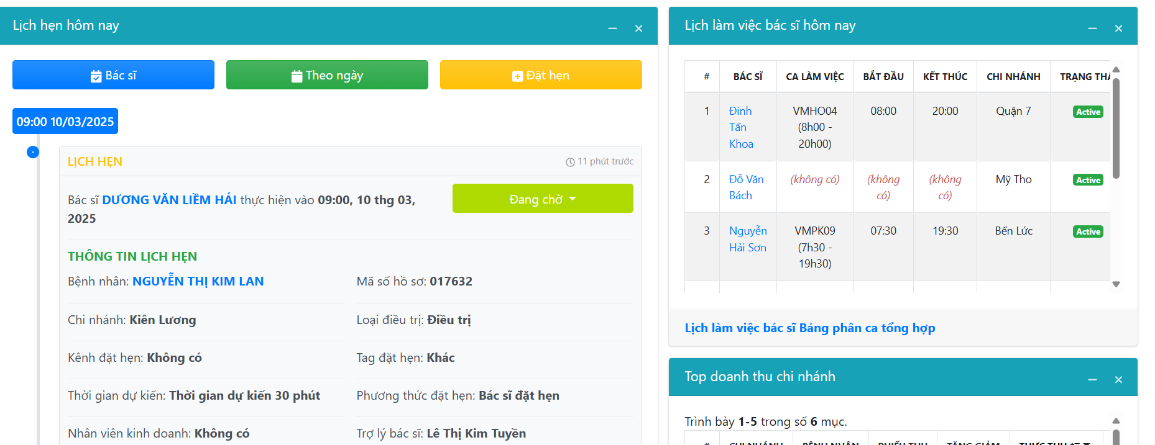Image resolution: width=1155 pixels, height=445 pixels.
Task: Click the 09:00 10/03/2025 time badge
Action: (x=65, y=122)
